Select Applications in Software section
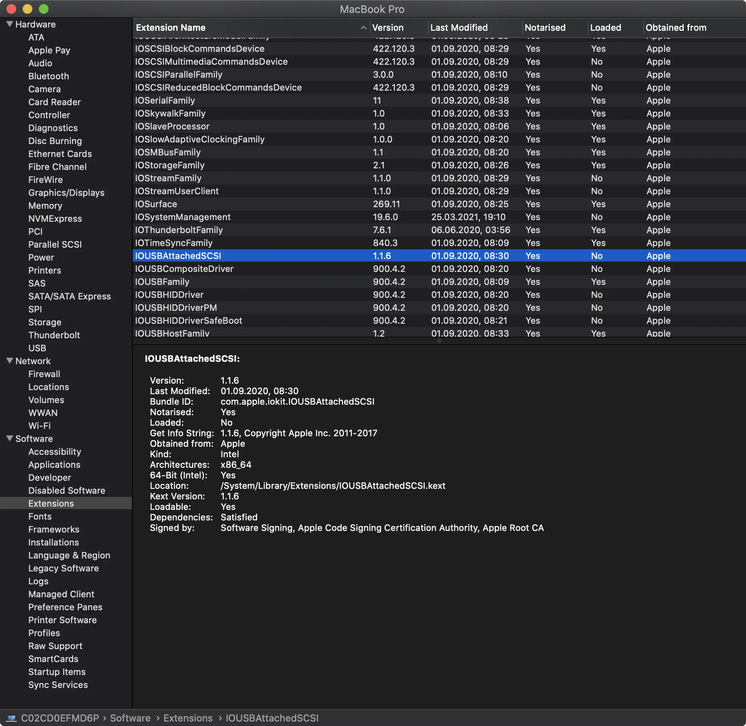Viewport: 746px width, 726px height. [54, 465]
